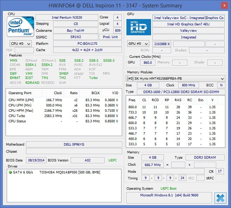The height and width of the screenshot is (208, 231).
Task: Select the CPU HFM (Max) row
Action: tap(64, 111)
